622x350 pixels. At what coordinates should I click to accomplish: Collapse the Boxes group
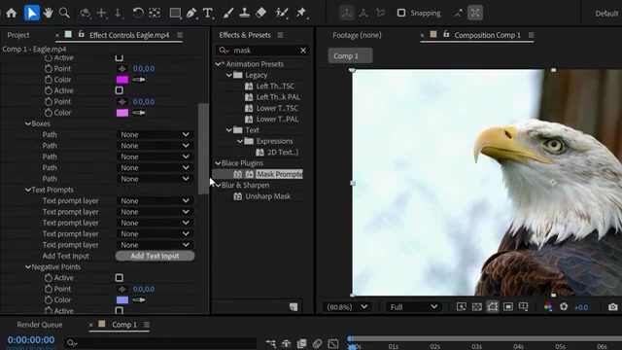click(28, 123)
